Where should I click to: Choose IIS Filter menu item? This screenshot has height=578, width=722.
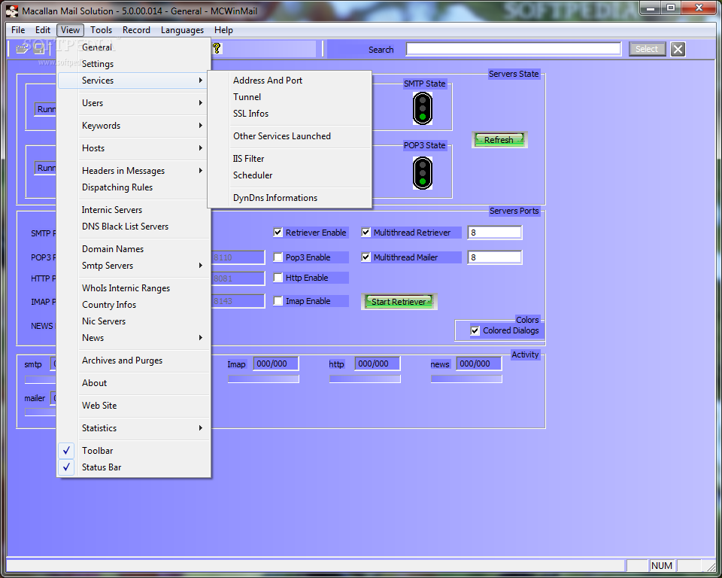pyautogui.click(x=290, y=159)
